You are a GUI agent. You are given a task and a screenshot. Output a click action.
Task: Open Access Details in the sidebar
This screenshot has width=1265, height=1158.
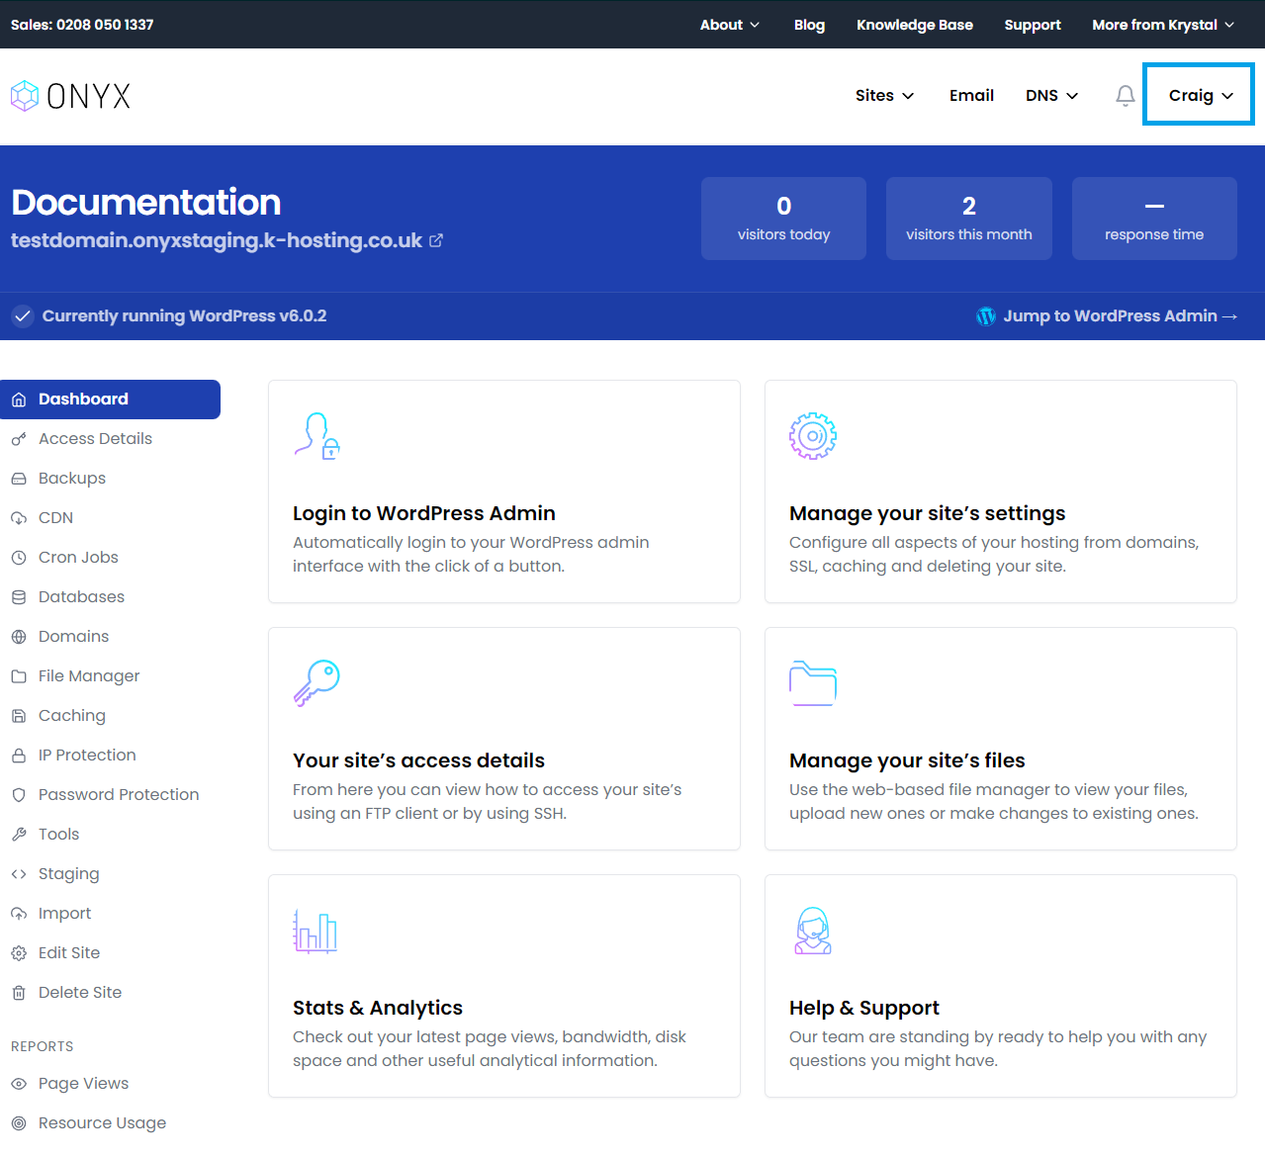pyautogui.click(x=95, y=439)
